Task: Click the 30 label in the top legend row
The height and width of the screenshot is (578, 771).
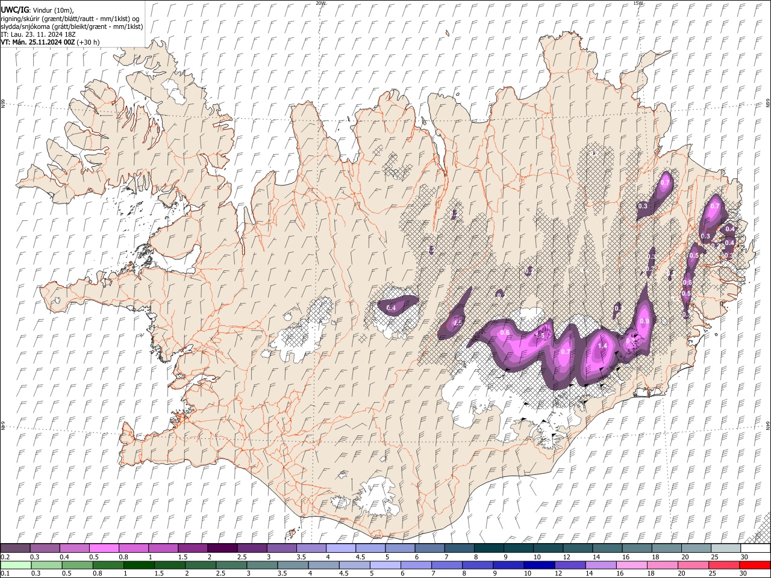Action: pos(744,557)
